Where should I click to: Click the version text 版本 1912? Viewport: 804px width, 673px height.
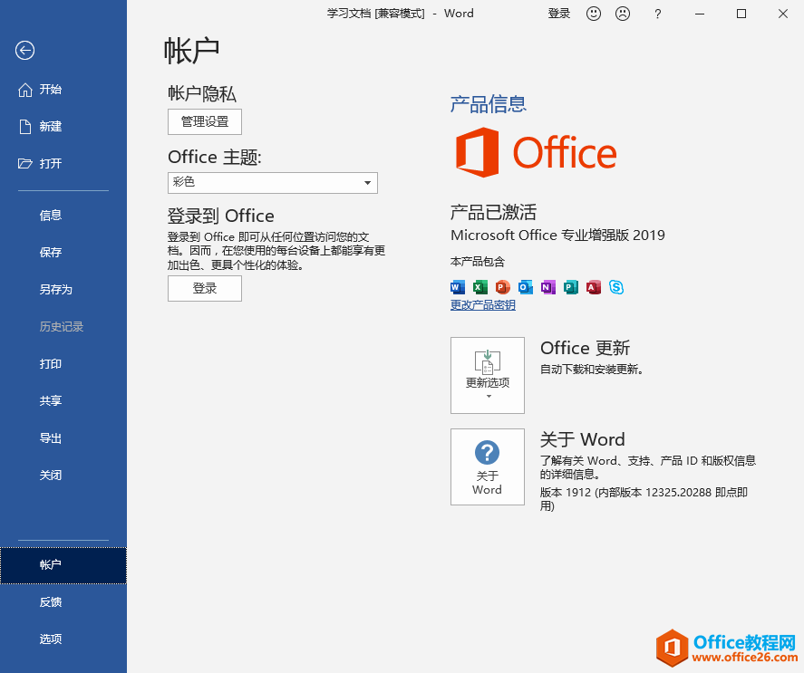566,493
